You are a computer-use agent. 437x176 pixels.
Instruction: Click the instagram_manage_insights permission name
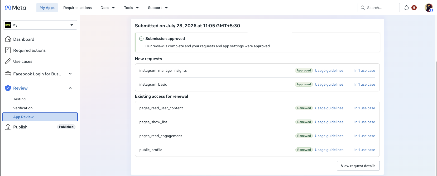pos(163,70)
